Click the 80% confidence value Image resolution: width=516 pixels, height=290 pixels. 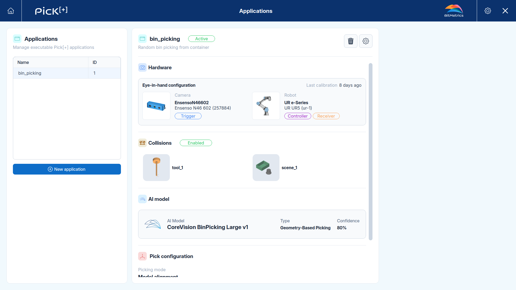point(342,228)
